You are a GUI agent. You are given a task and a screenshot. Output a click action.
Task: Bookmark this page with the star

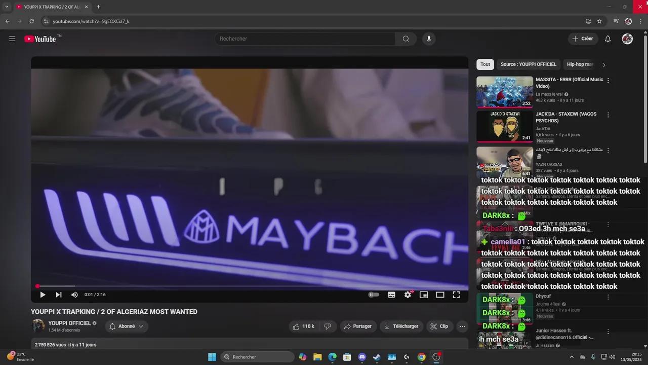point(599,21)
